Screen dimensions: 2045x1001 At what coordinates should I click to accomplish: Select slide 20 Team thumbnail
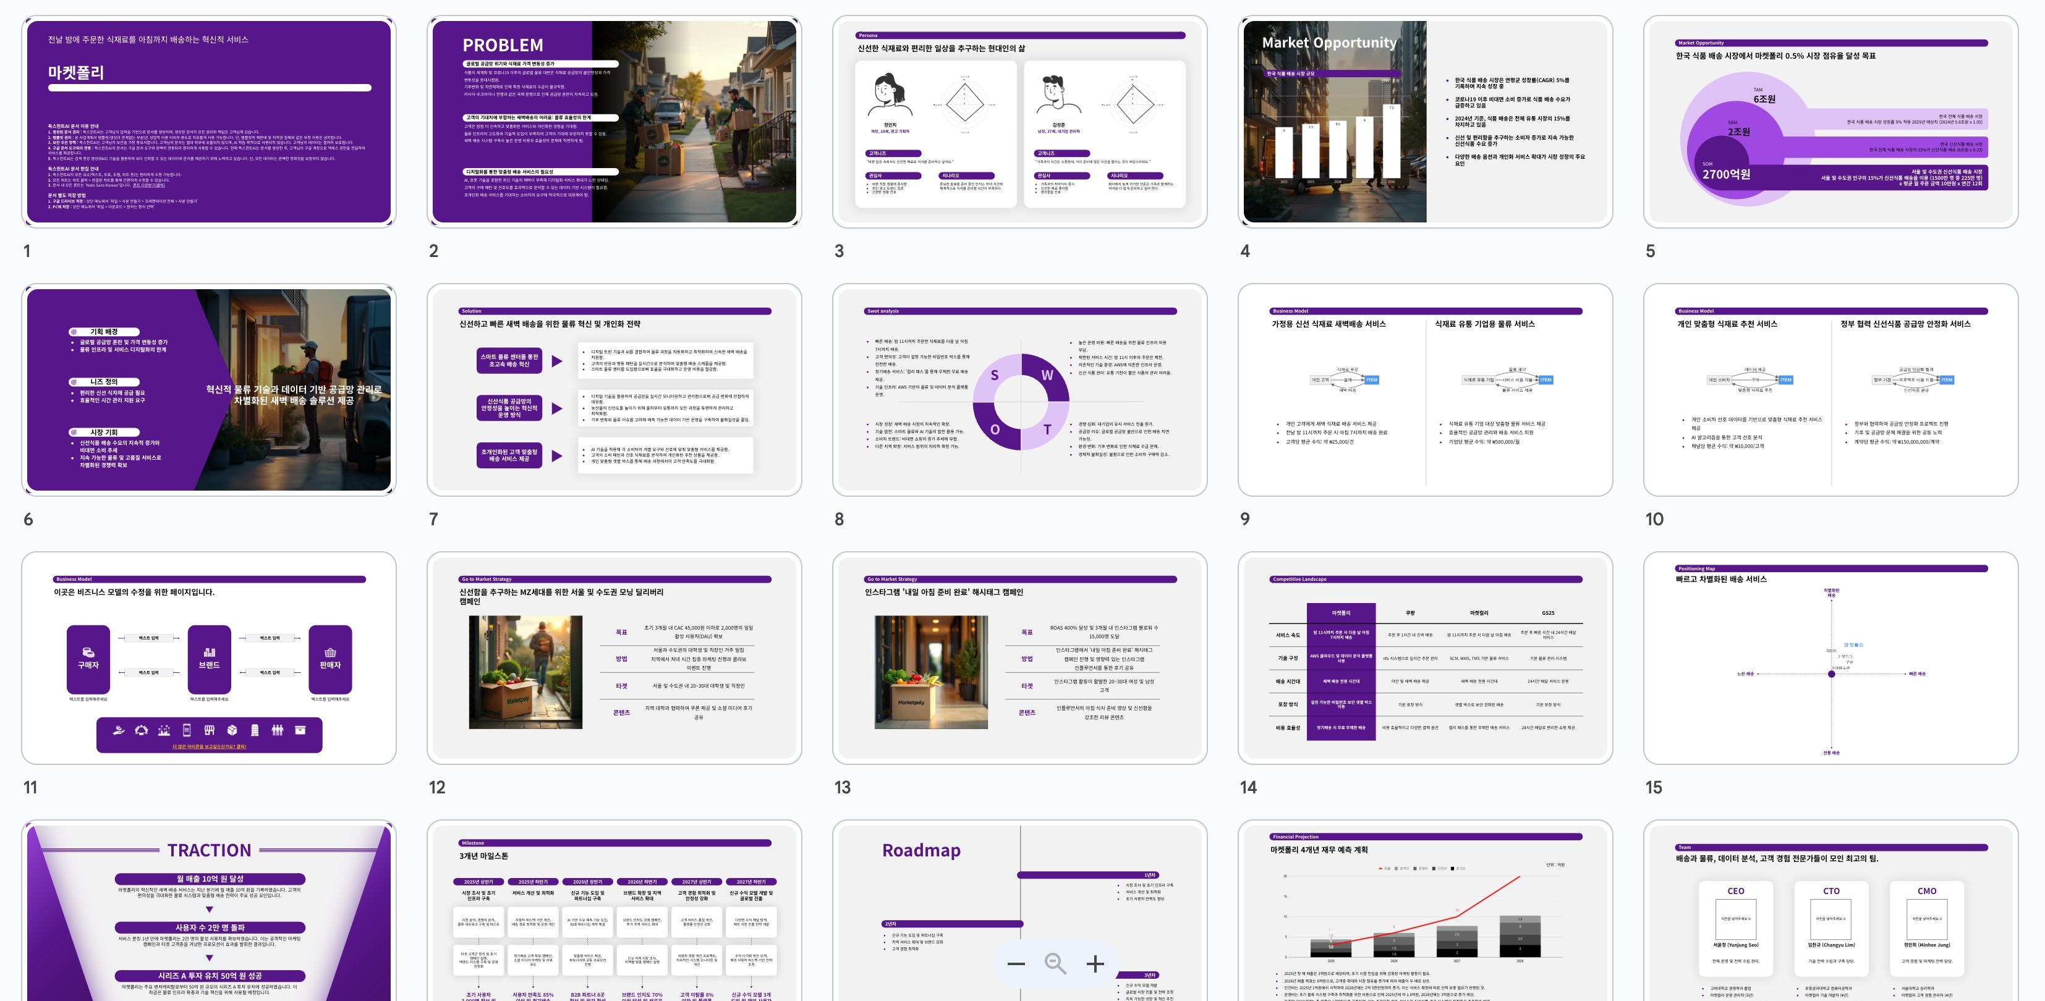(1832, 911)
